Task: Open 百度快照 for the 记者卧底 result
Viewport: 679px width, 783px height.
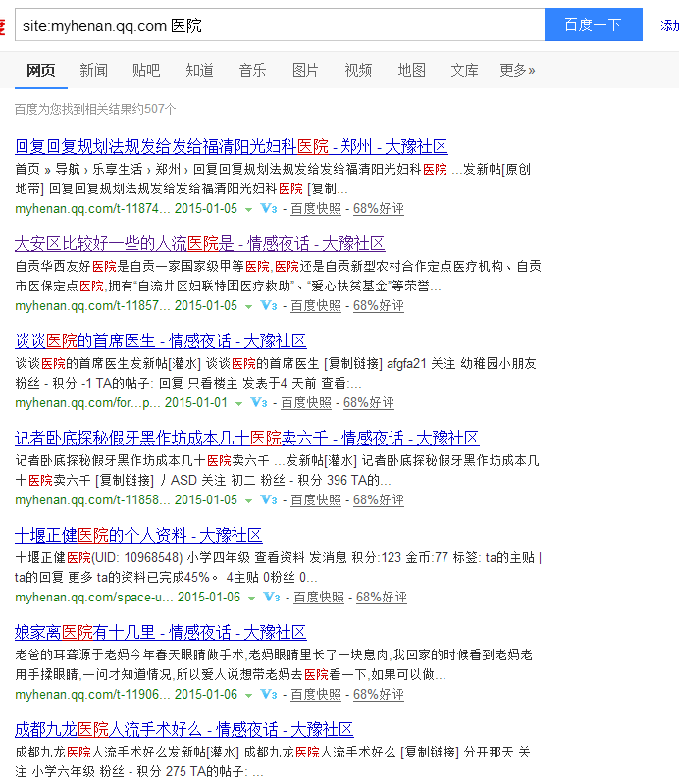Action: tap(316, 499)
